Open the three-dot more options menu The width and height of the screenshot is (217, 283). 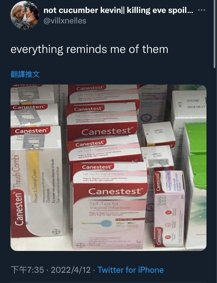pyautogui.click(x=202, y=10)
